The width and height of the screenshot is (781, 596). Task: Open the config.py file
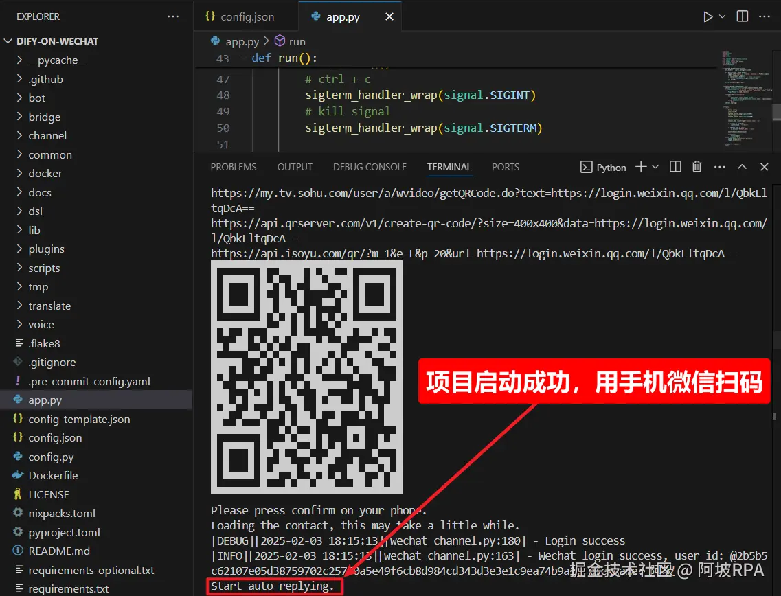pos(96,457)
